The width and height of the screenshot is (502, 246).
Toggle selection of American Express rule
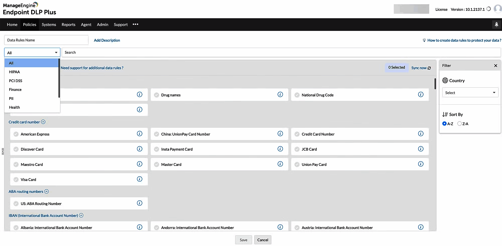coord(16,134)
